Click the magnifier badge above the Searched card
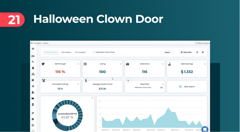The height and width of the screenshot is (132, 240). coord(128,80)
